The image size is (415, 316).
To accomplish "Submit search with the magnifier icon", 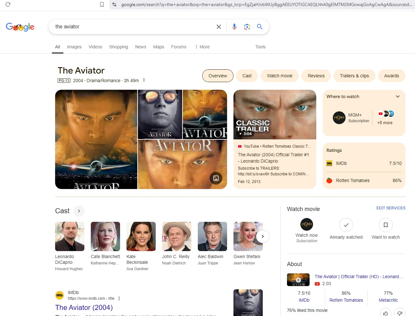I will pos(260,27).
